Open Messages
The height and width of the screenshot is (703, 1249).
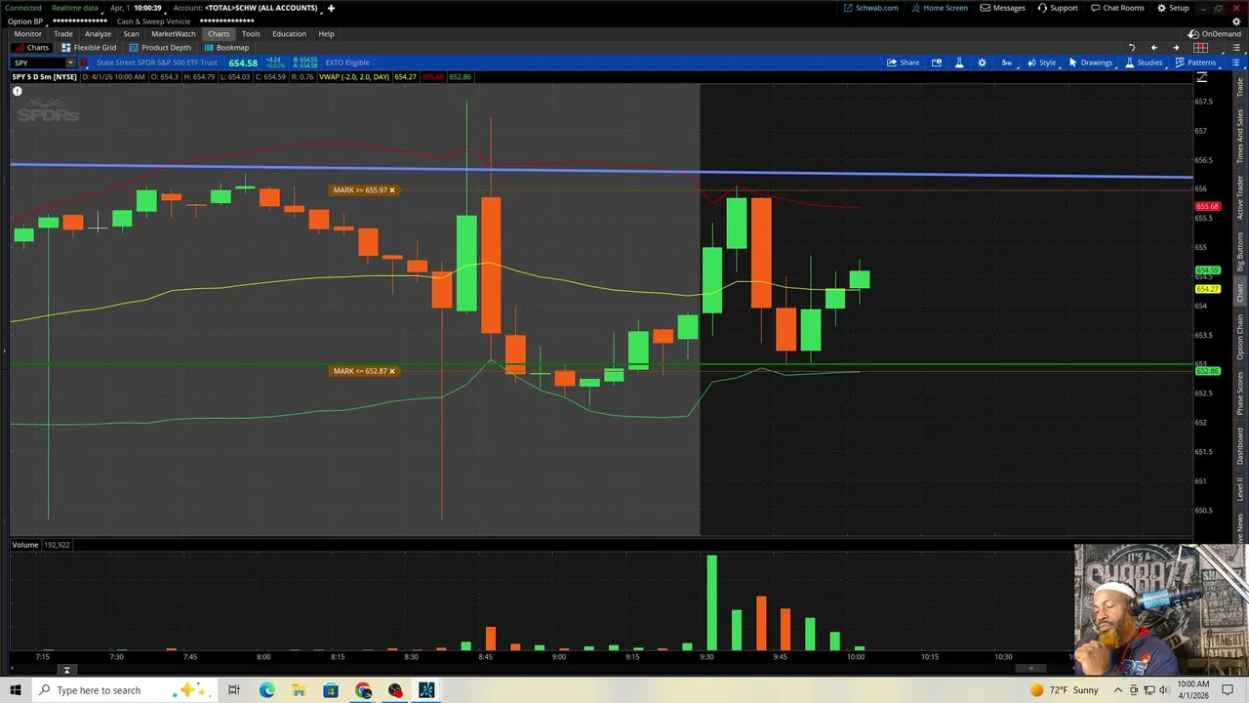tap(1003, 8)
